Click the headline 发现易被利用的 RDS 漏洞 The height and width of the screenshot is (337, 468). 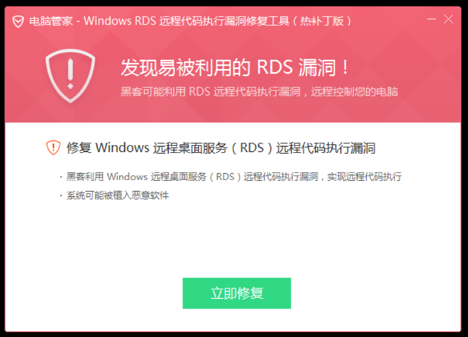click(x=229, y=67)
